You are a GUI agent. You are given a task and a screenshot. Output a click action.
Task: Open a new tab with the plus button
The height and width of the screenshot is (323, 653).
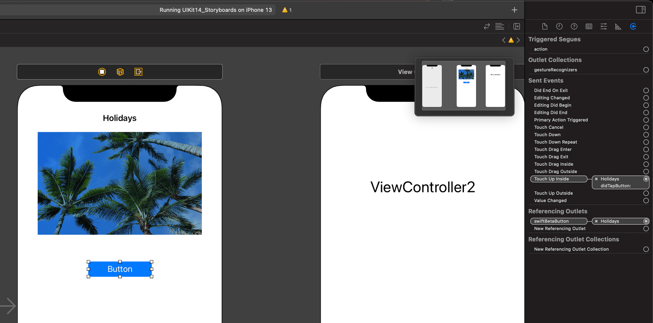[x=514, y=10]
